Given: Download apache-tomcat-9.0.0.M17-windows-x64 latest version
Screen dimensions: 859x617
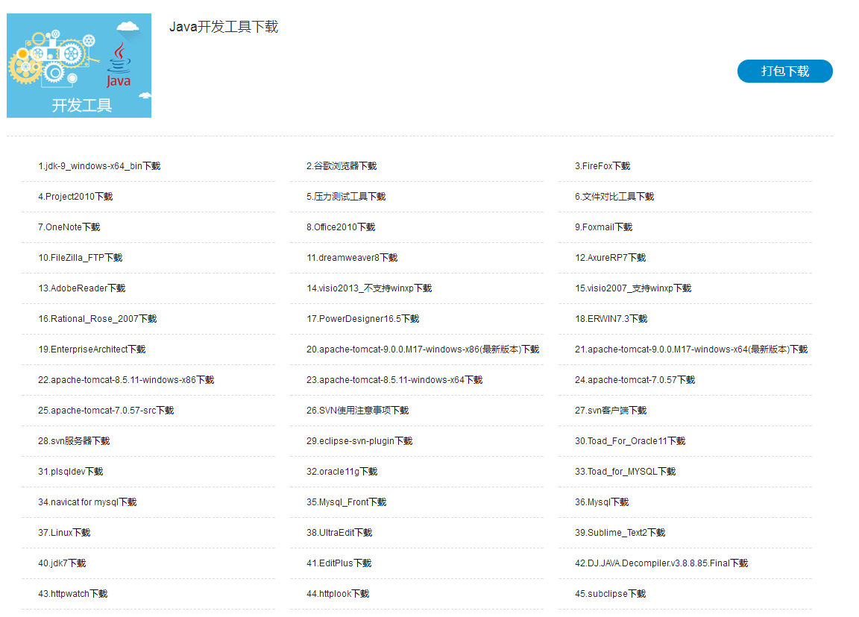Looking at the screenshot, I should tap(690, 349).
